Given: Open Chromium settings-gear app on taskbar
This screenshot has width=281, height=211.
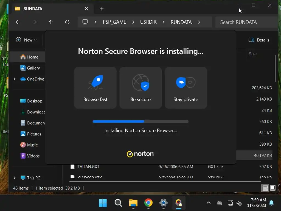Looking at the screenshot, I should click(164, 203).
